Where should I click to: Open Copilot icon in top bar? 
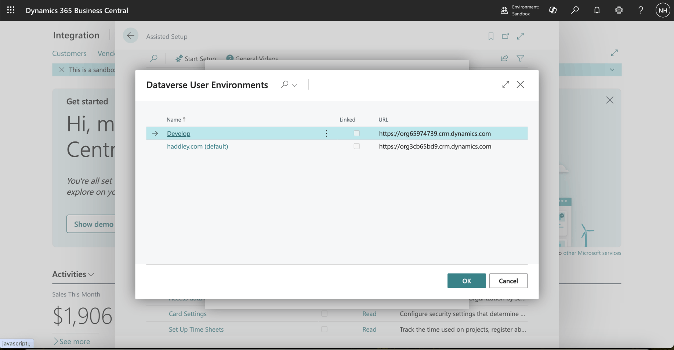(x=553, y=10)
